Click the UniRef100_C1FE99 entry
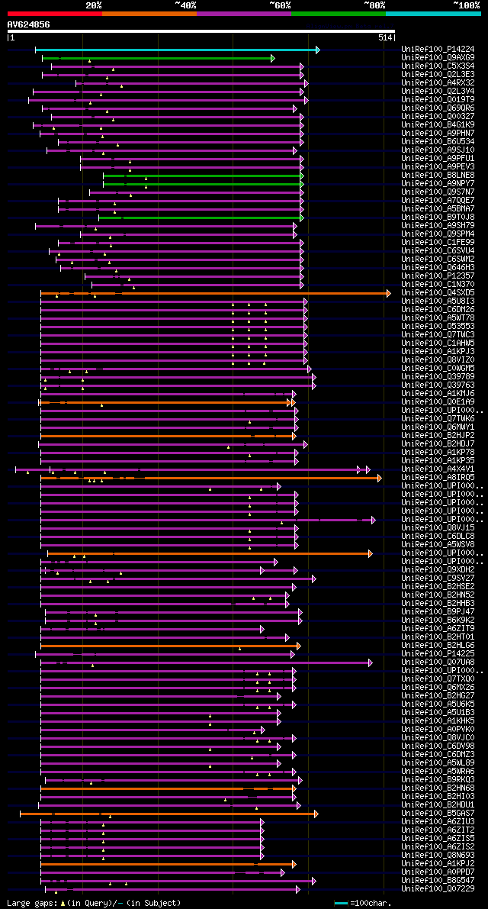The width and height of the screenshot is (488, 909). 438,243
